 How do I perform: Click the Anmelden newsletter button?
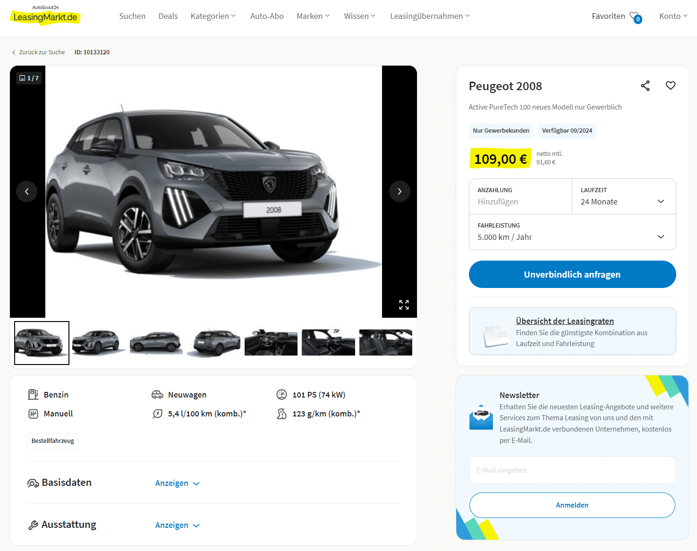tap(572, 505)
